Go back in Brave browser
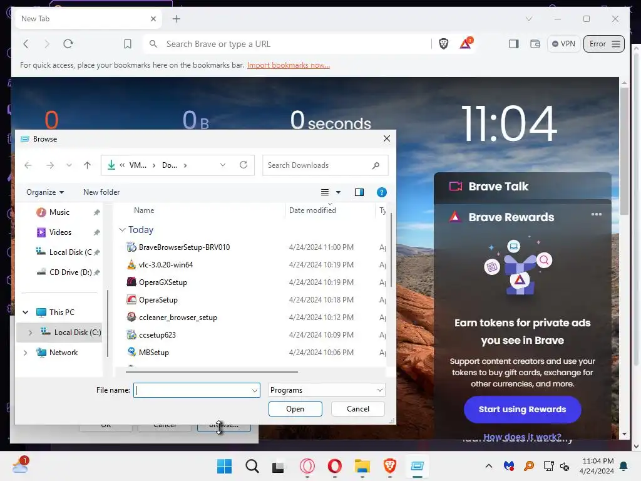641x481 pixels. tap(26, 44)
